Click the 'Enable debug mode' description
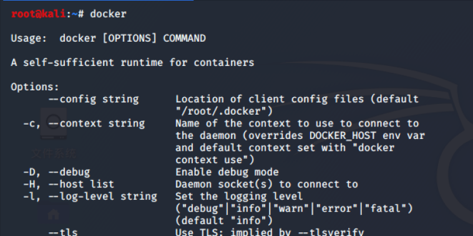Image resolution: width=473 pixels, height=236 pixels. coord(227,172)
